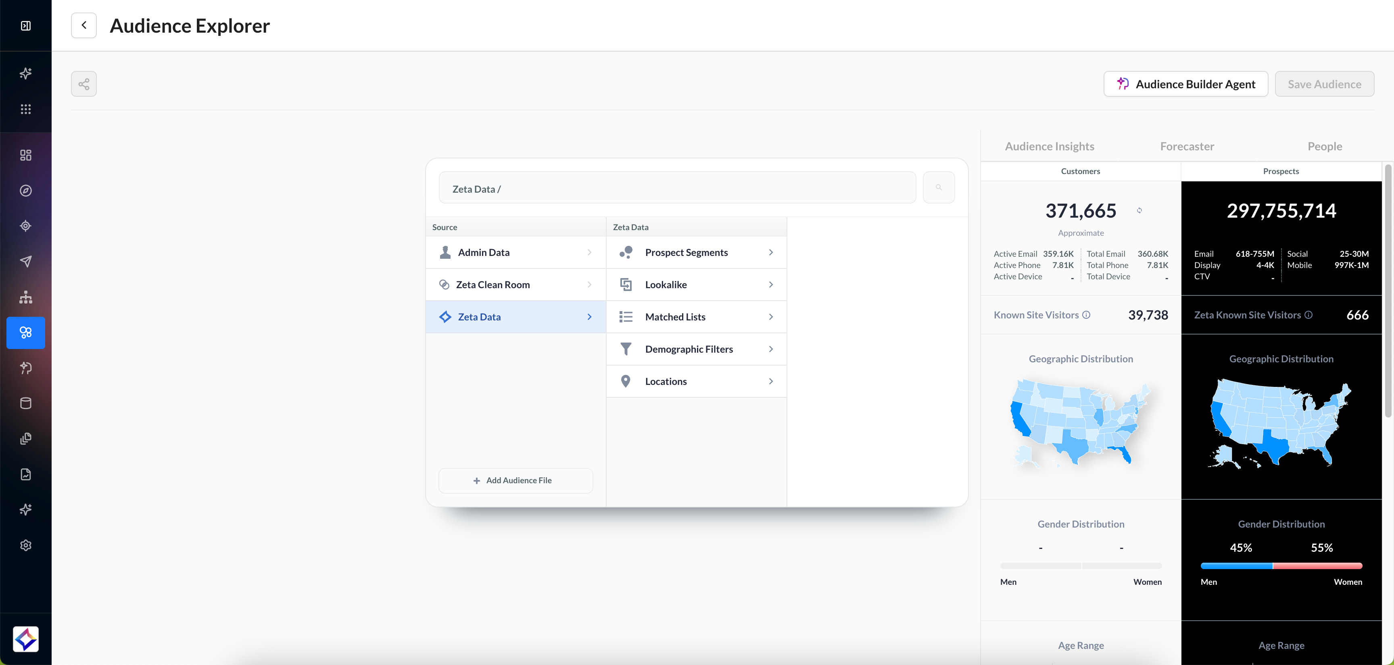Click the Audience Builder Agent button
The image size is (1394, 665).
click(x=1185, y=84)
